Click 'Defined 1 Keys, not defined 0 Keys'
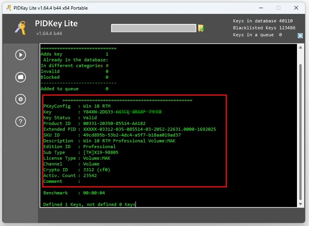This screenshot has height=226, width=309. coord(89,205)
